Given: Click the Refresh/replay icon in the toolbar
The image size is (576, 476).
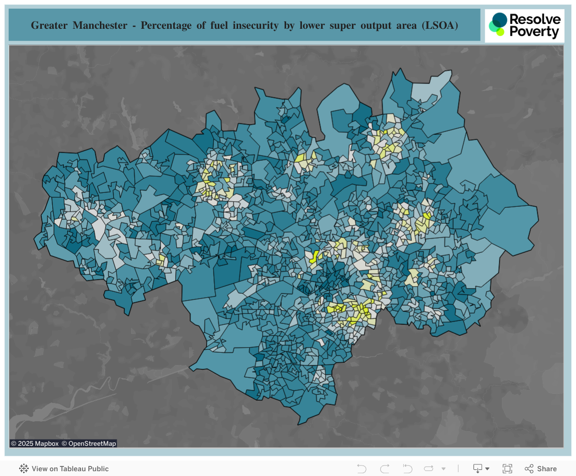Looking at the screenshot, I should click(x=429, y=469).
